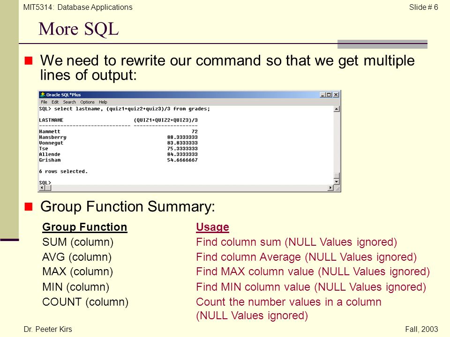This screenshot has height=337, width=450.
Task: Click the LASTNAME column header
Action: [51, 120]
